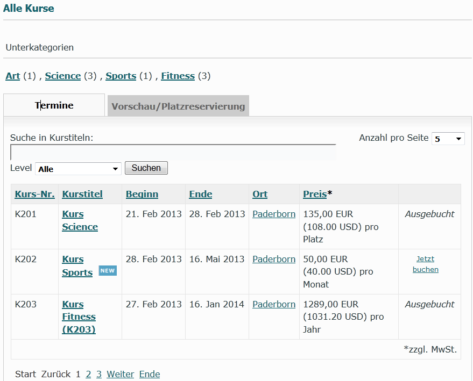
Task: Open the Vorschau/Platzreservierung tab
Action: [178, 106]
